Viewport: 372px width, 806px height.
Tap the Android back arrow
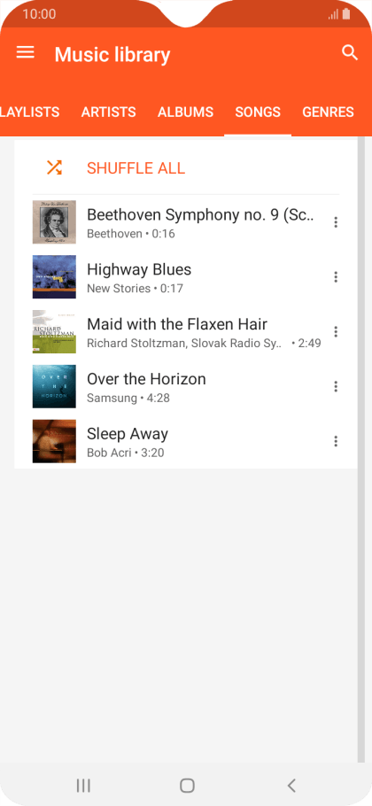(x=291, y=786)
